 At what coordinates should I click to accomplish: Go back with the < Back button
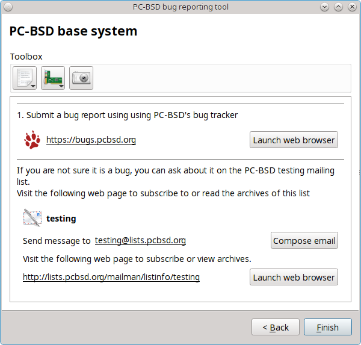tap(276, 327)
